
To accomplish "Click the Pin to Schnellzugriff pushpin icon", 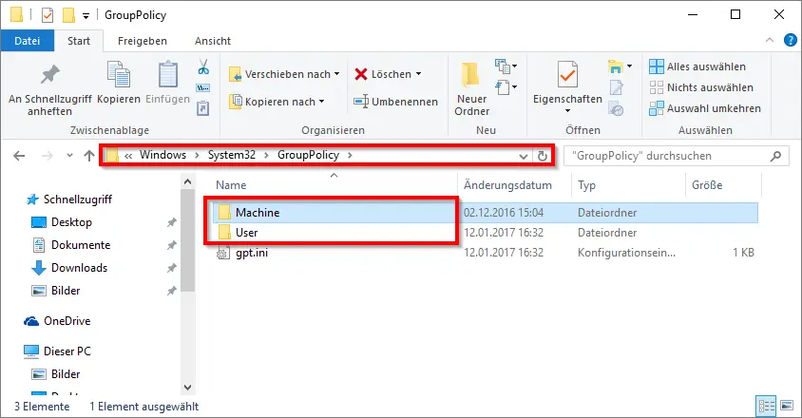I will (x=50, y=75).
